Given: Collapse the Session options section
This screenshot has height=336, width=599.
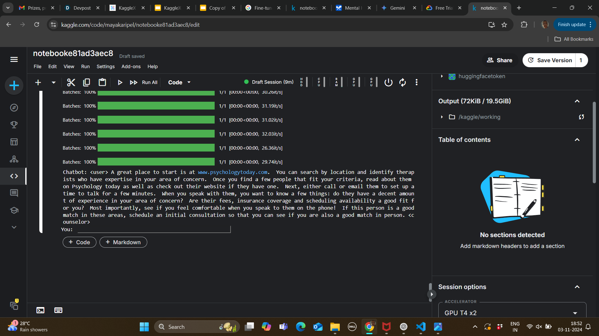Looking at the screenshot, I should pos(577,287).
